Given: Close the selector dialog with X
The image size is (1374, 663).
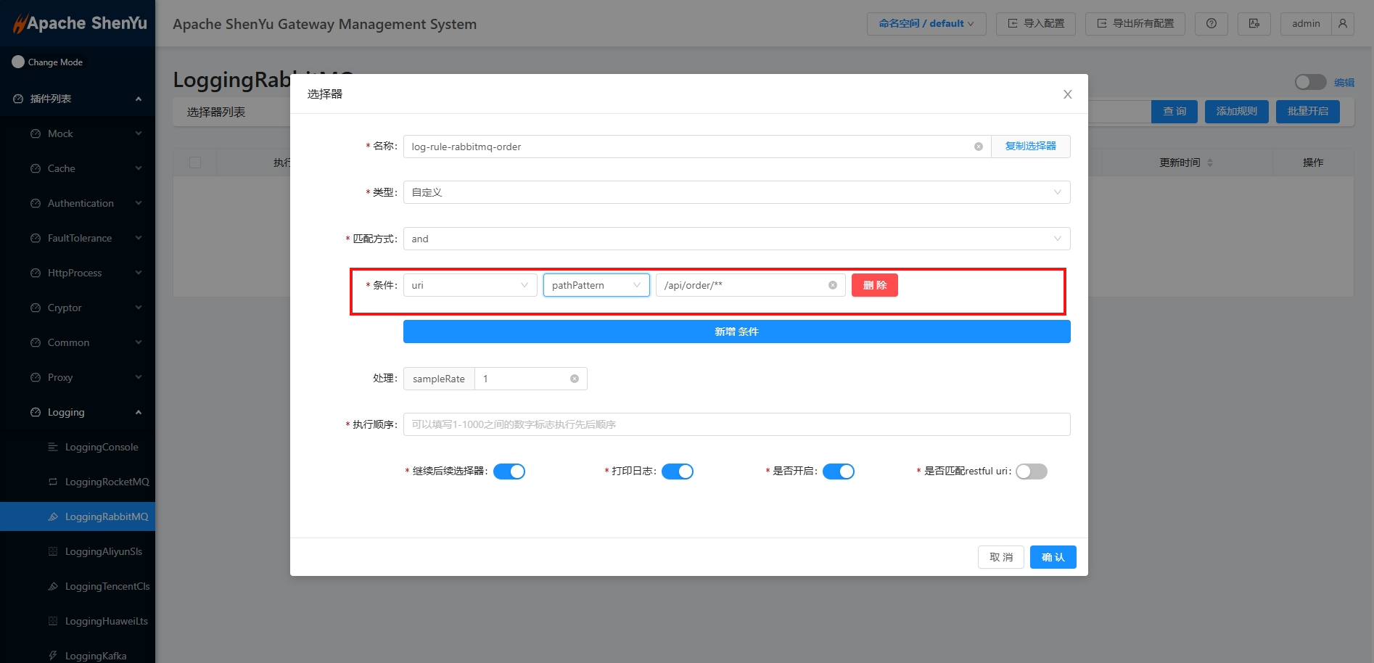Looking at the screenshot, I should (x=1067, y=94).
